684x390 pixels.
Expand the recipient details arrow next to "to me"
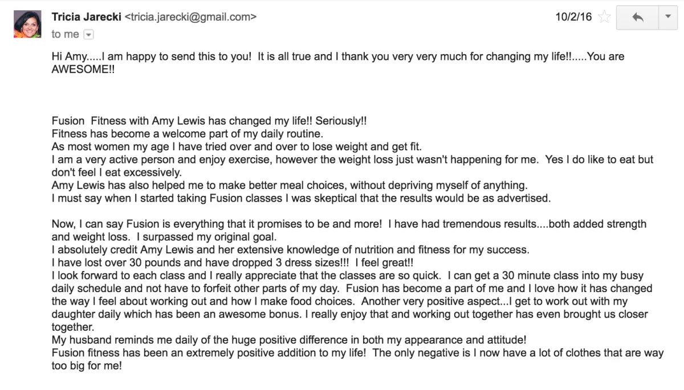tap(88, 35)
